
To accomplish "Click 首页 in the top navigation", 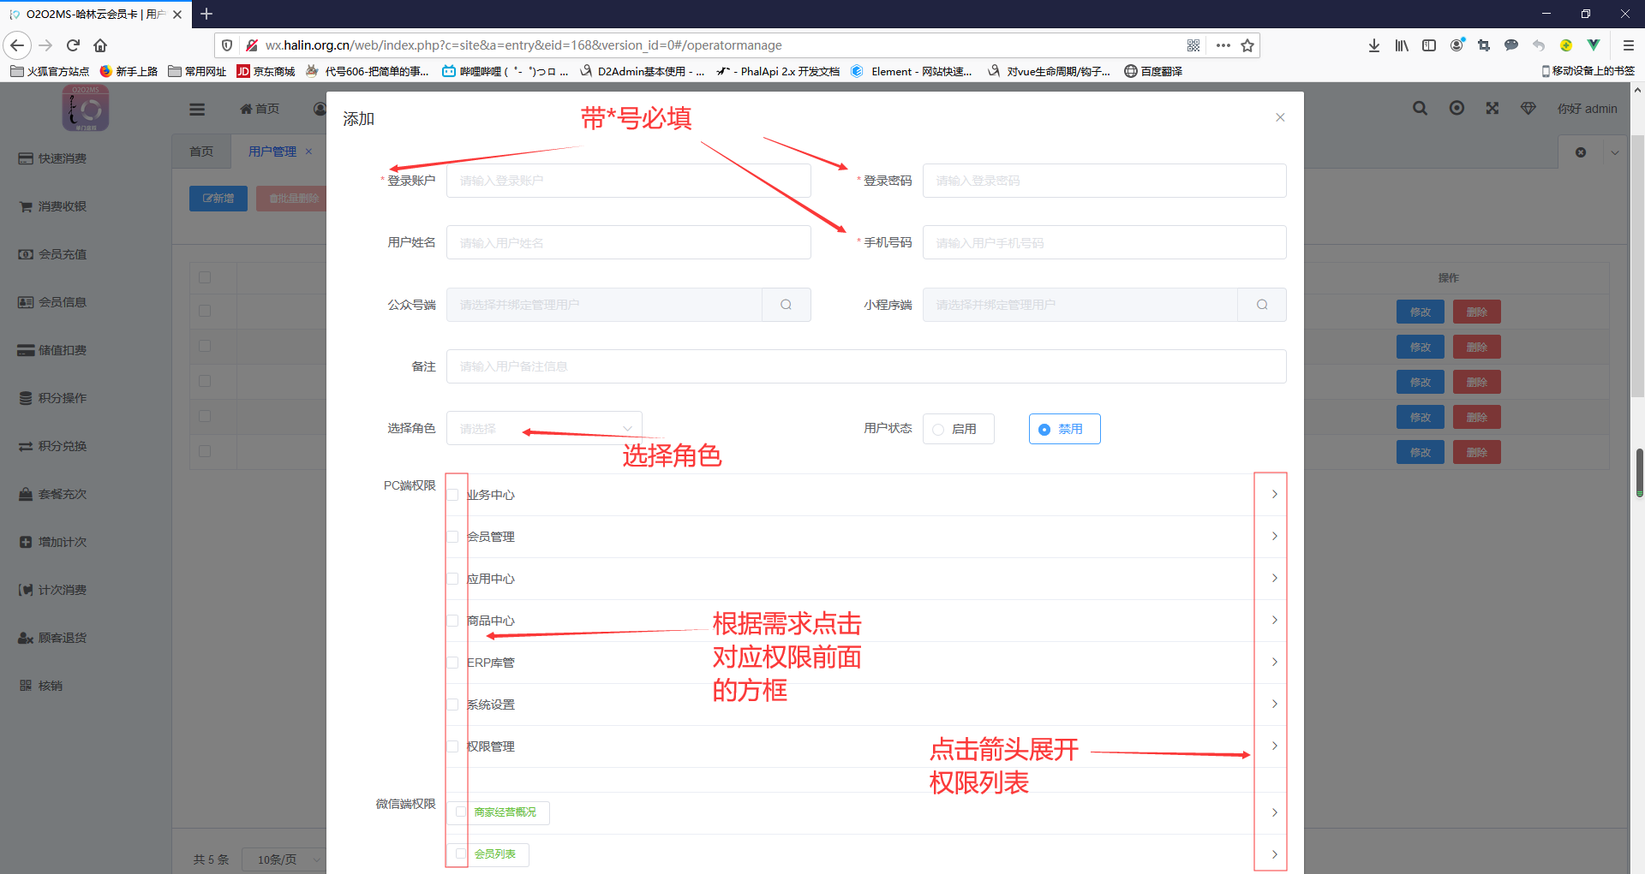I will point(260,109).
